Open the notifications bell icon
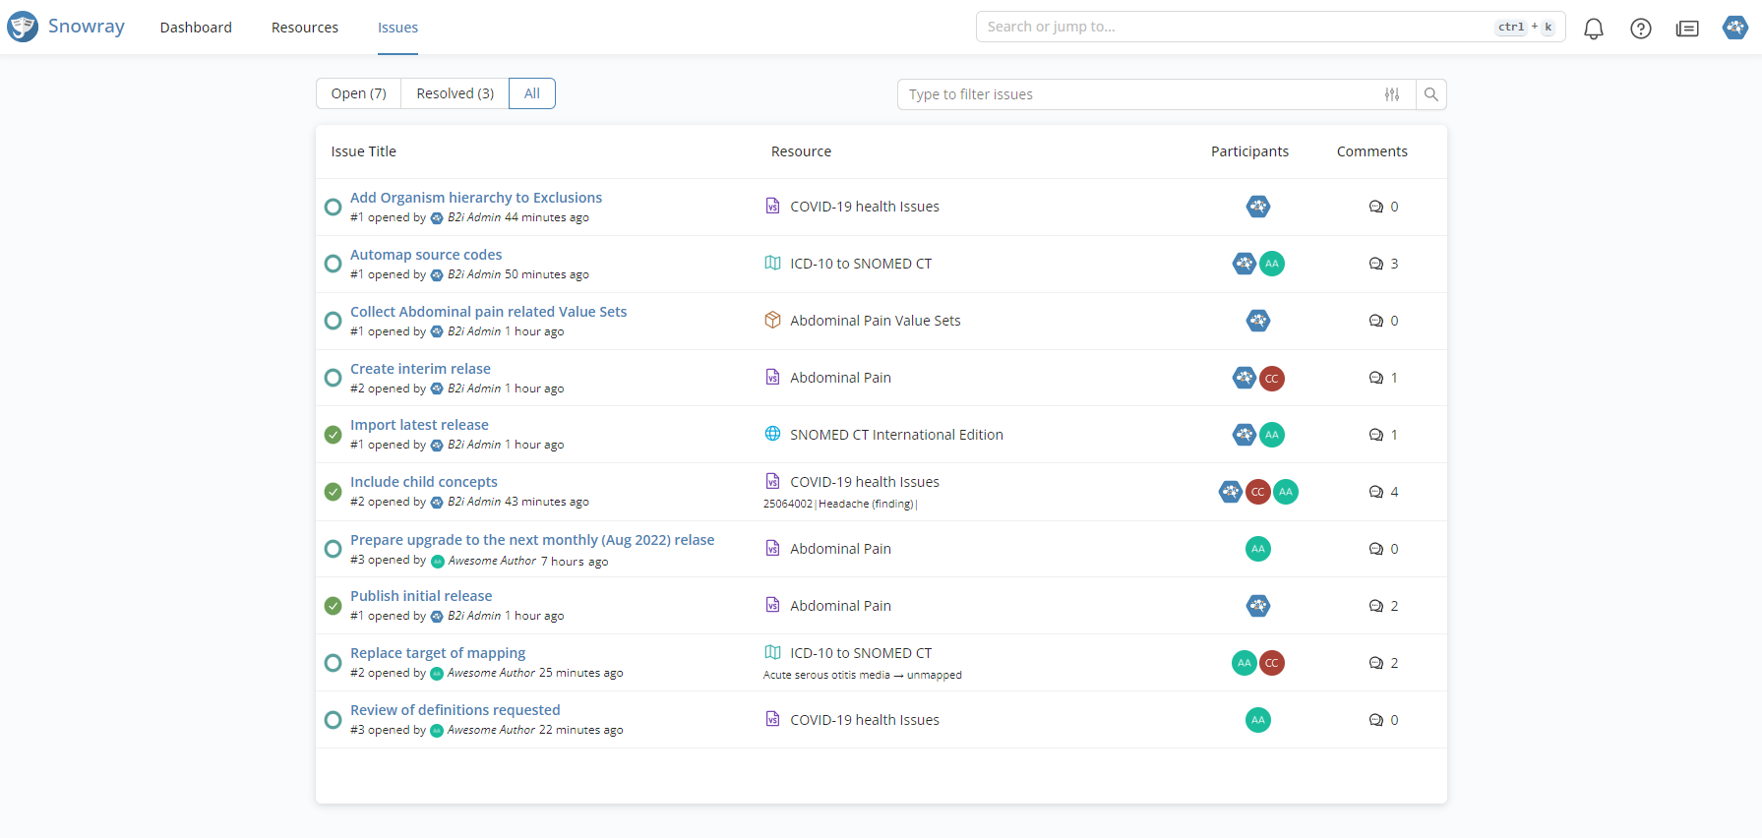The width and height of the screenshot is (1762, 838). [x=1593, y=29]
